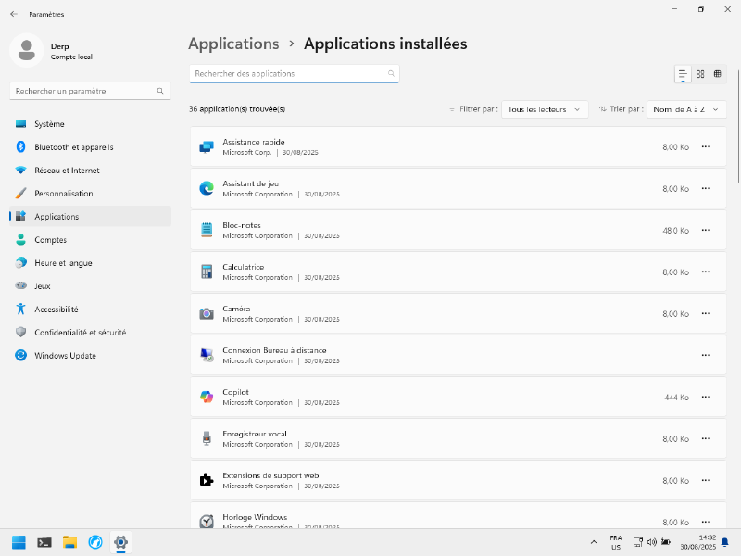
Task: Switch to table view of installed applications
Action: (x=719, y=74)
